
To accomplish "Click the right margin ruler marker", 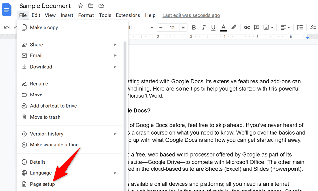I will (x=307, y=38).
